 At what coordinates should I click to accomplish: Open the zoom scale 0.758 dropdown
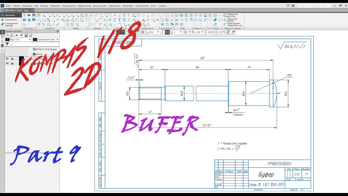point(202,32)
